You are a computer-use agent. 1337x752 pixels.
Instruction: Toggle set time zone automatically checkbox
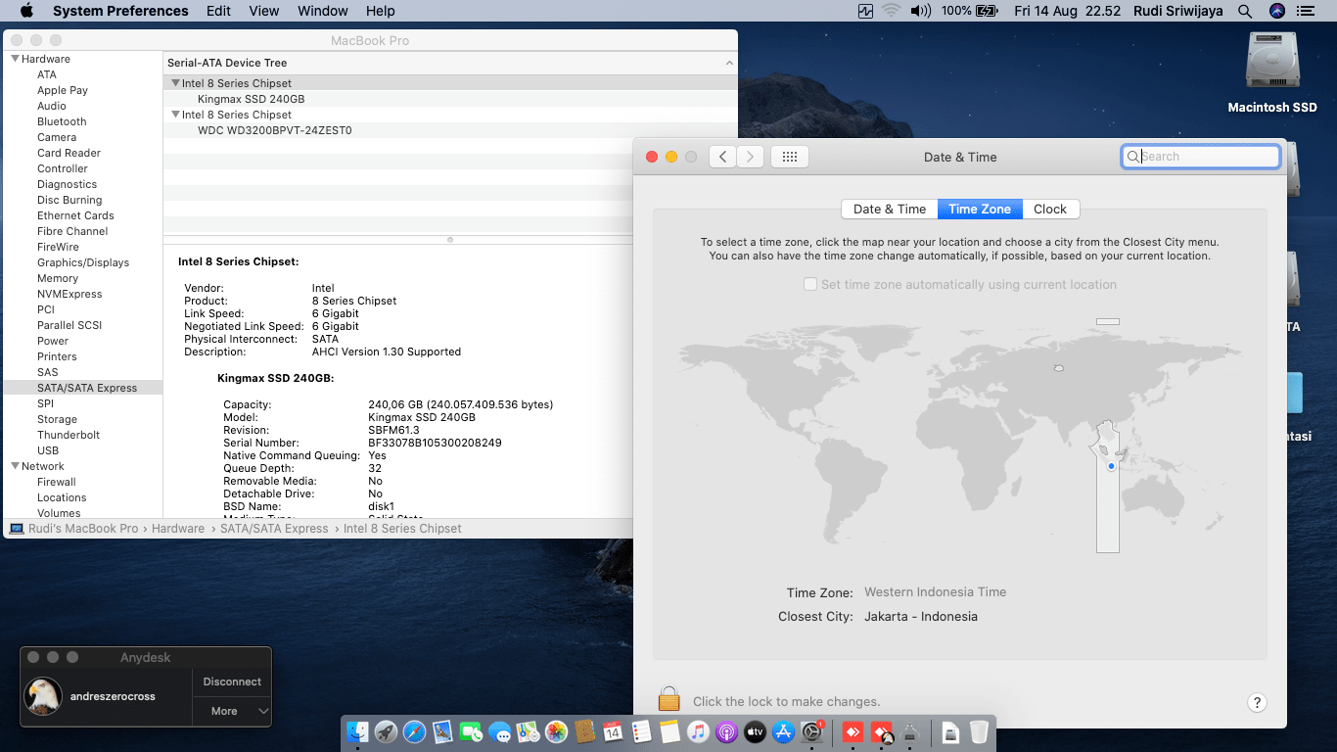(810, 284)
